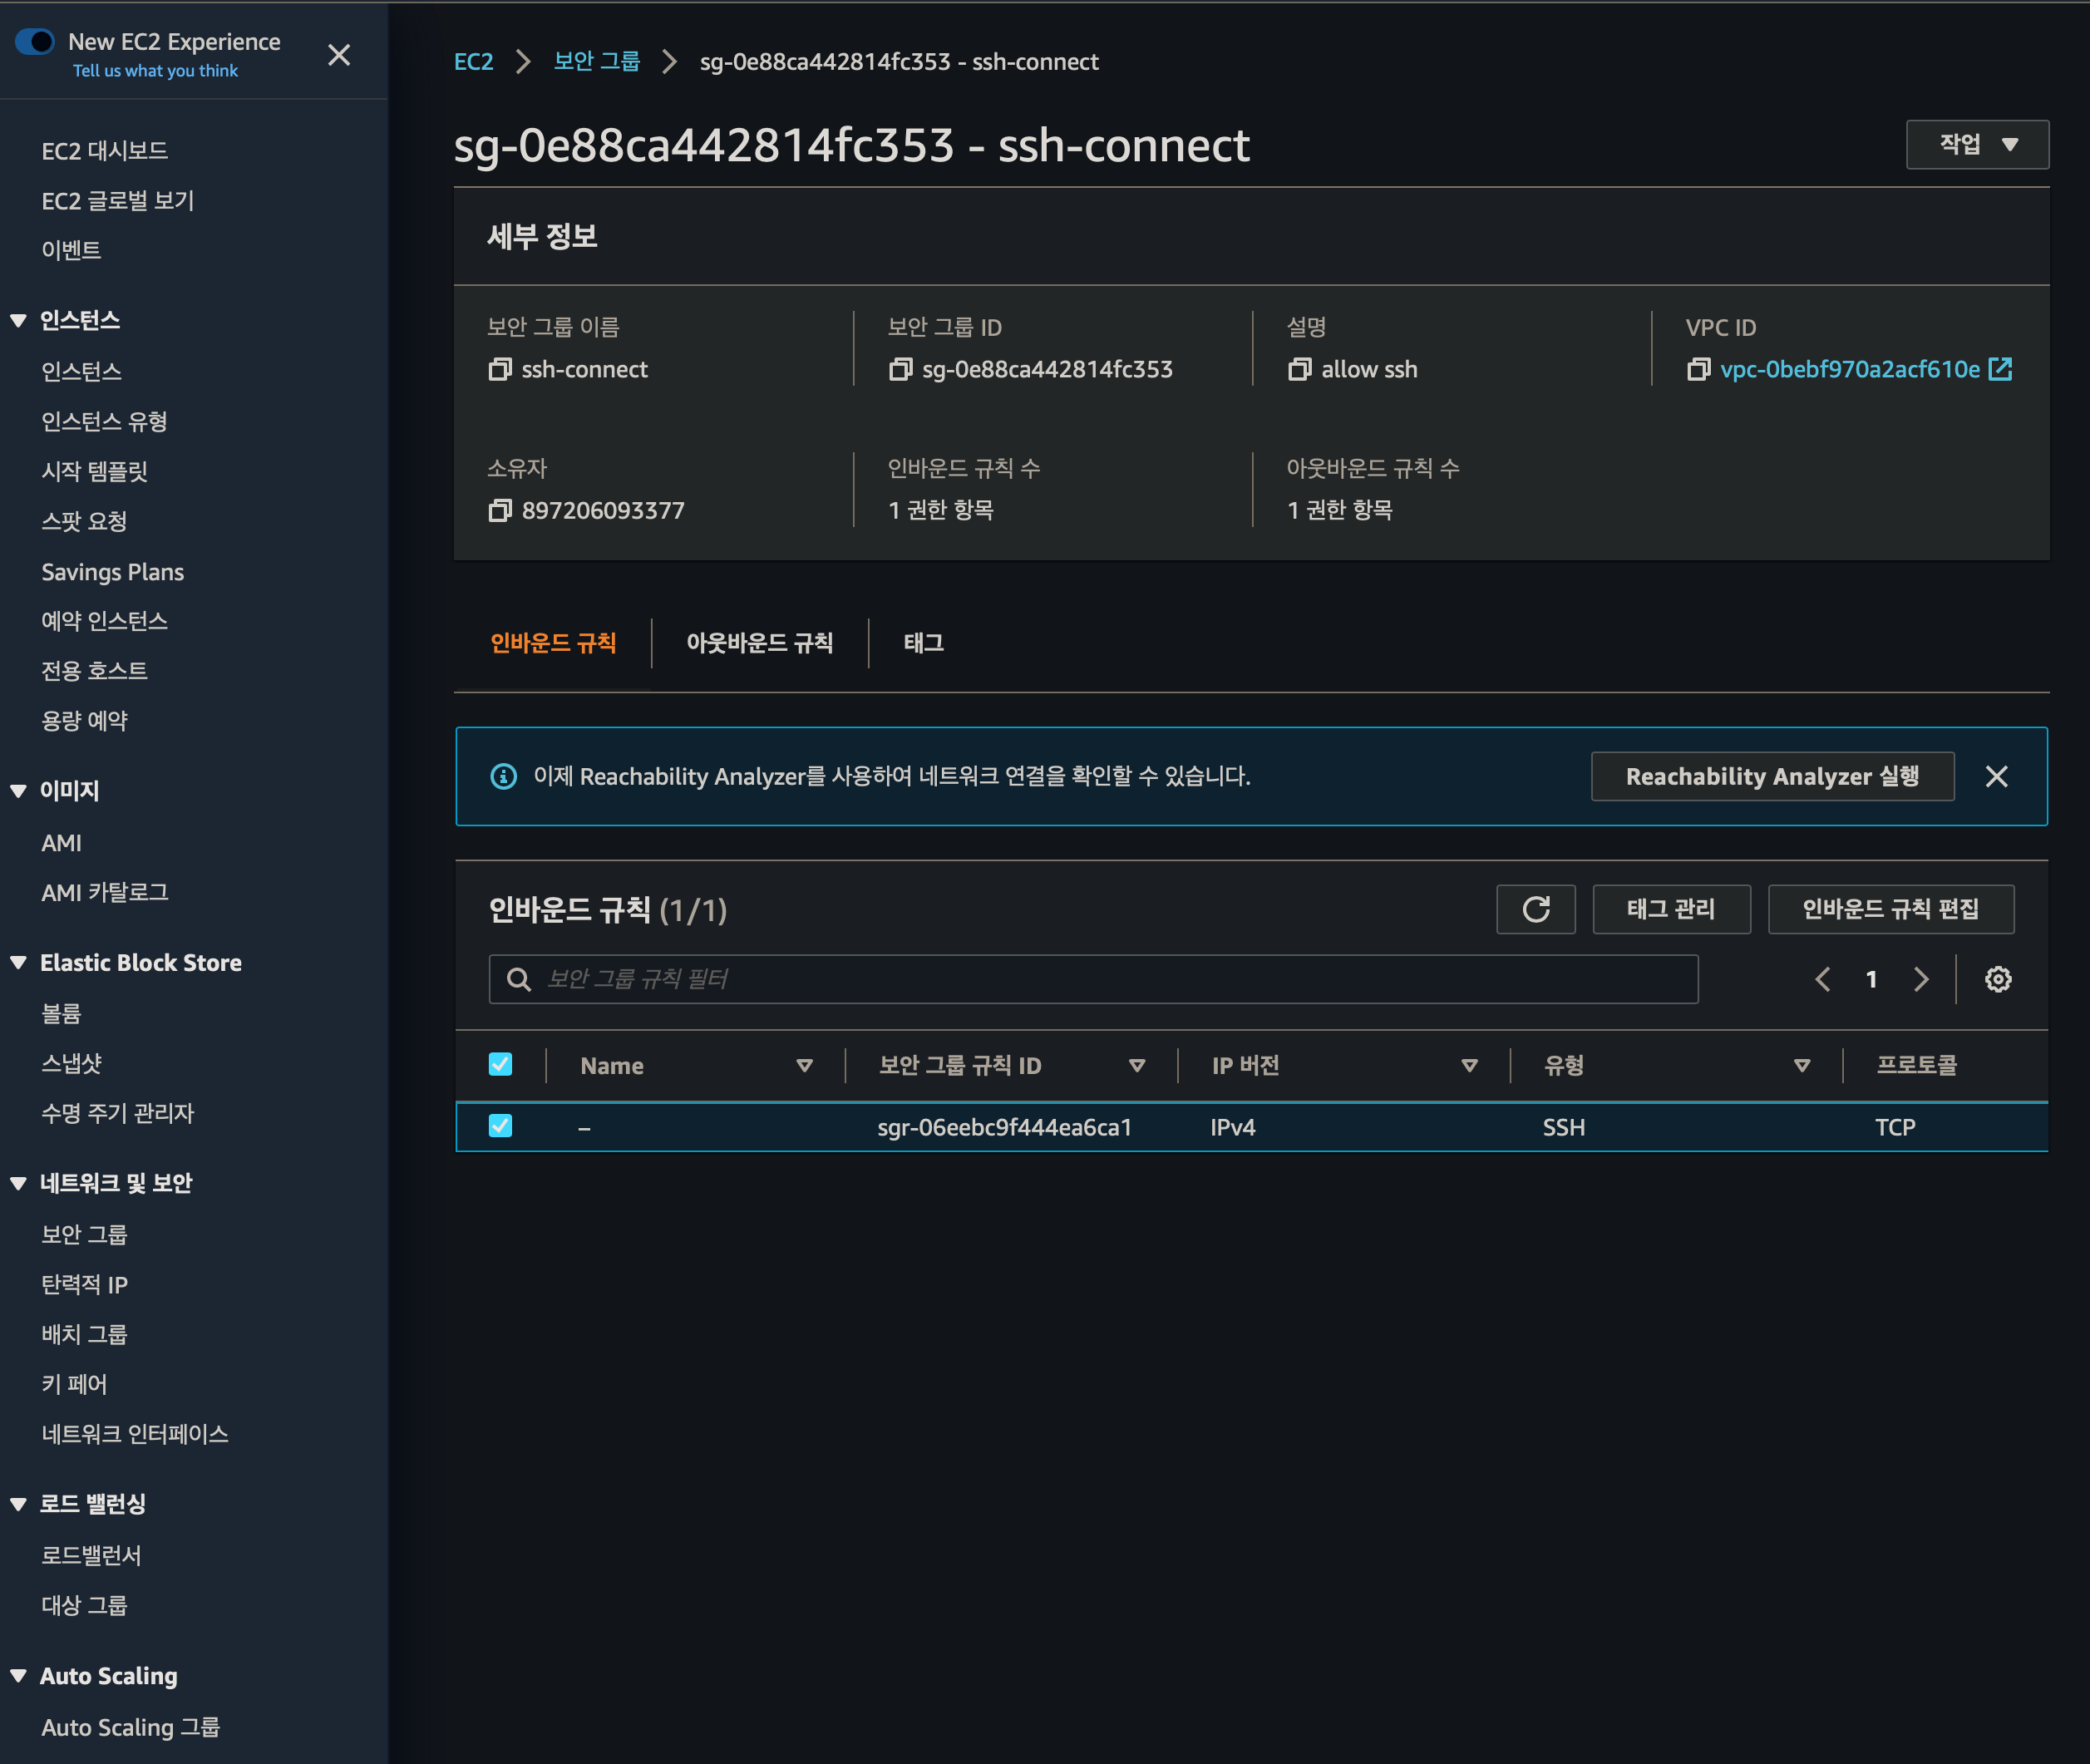Toggle the New EC2 Experience switch
Viewport: 2090px width, 1764px height.
[x=35, y=42]
